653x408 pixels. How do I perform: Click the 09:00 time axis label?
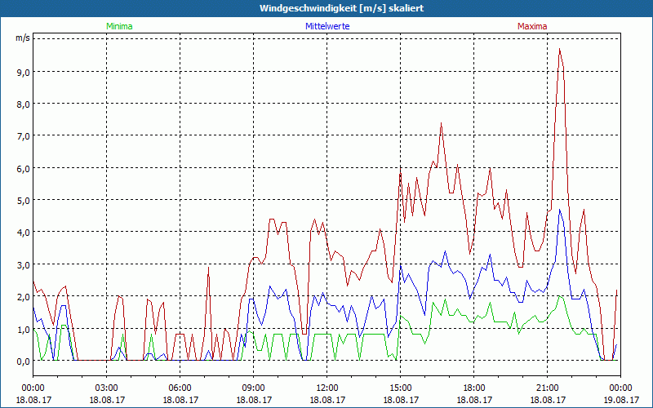tap(254, 388)
